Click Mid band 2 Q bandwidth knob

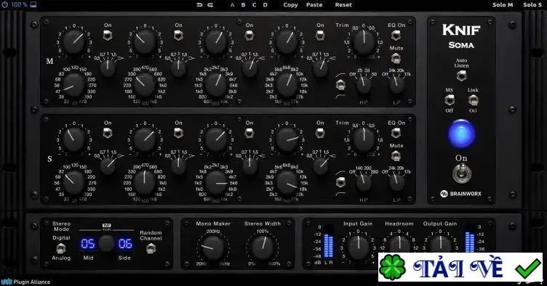tap(179, 69)
